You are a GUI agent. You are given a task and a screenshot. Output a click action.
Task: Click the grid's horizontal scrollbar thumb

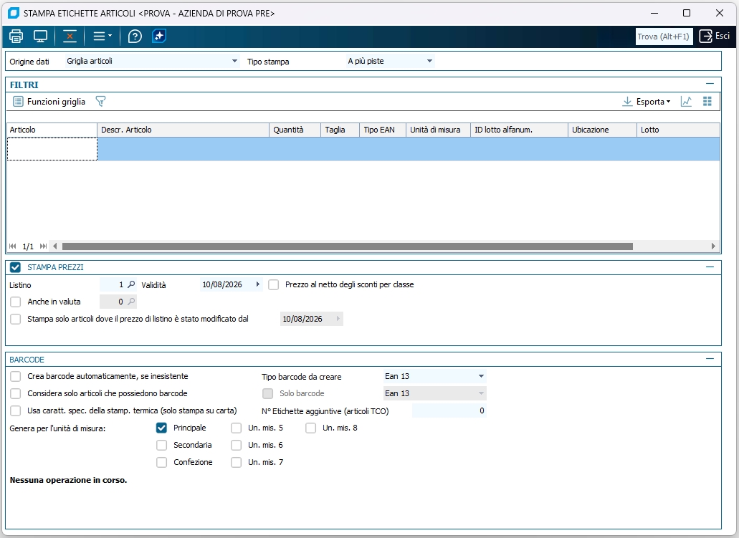click(x=348, y=246)
